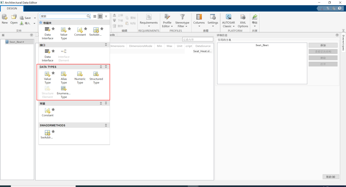
Task: Open Requirements menu
Action: click(x=149, y=20)
